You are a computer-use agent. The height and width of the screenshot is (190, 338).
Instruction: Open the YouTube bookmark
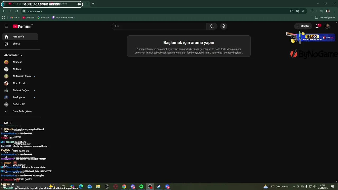(x=28, y=18)
